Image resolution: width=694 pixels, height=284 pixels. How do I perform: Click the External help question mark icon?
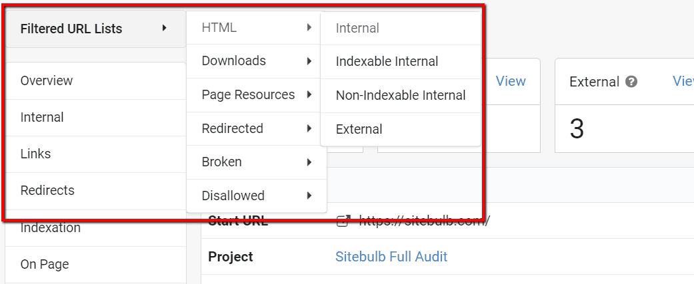tap(631, 82)
